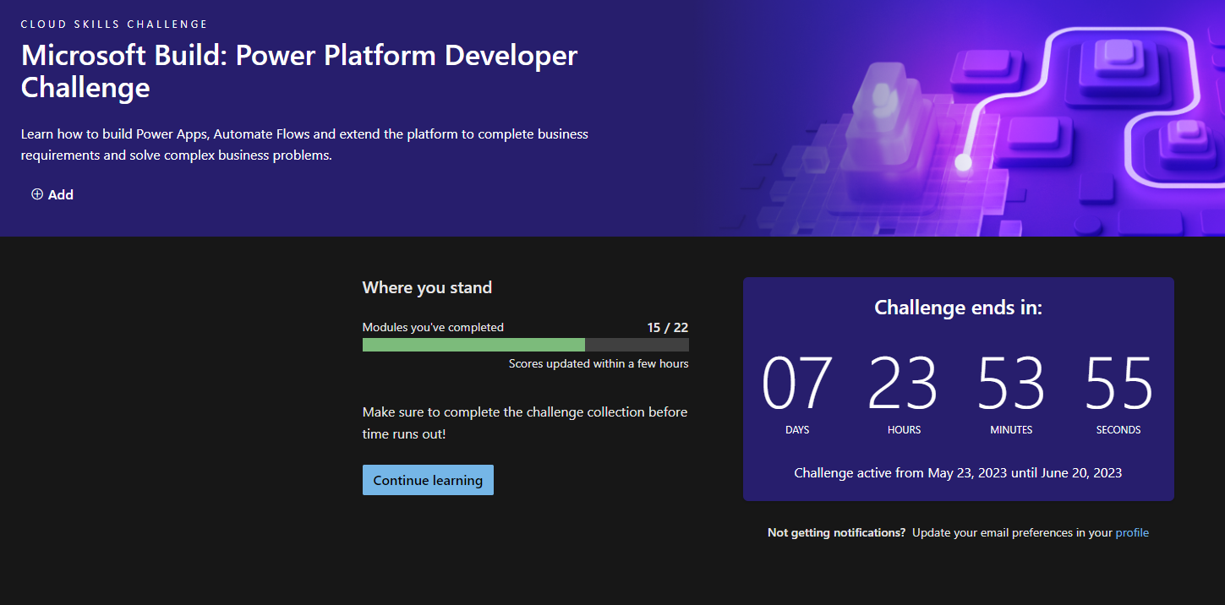Open the profile link for email preferences

pos(1132,532)
